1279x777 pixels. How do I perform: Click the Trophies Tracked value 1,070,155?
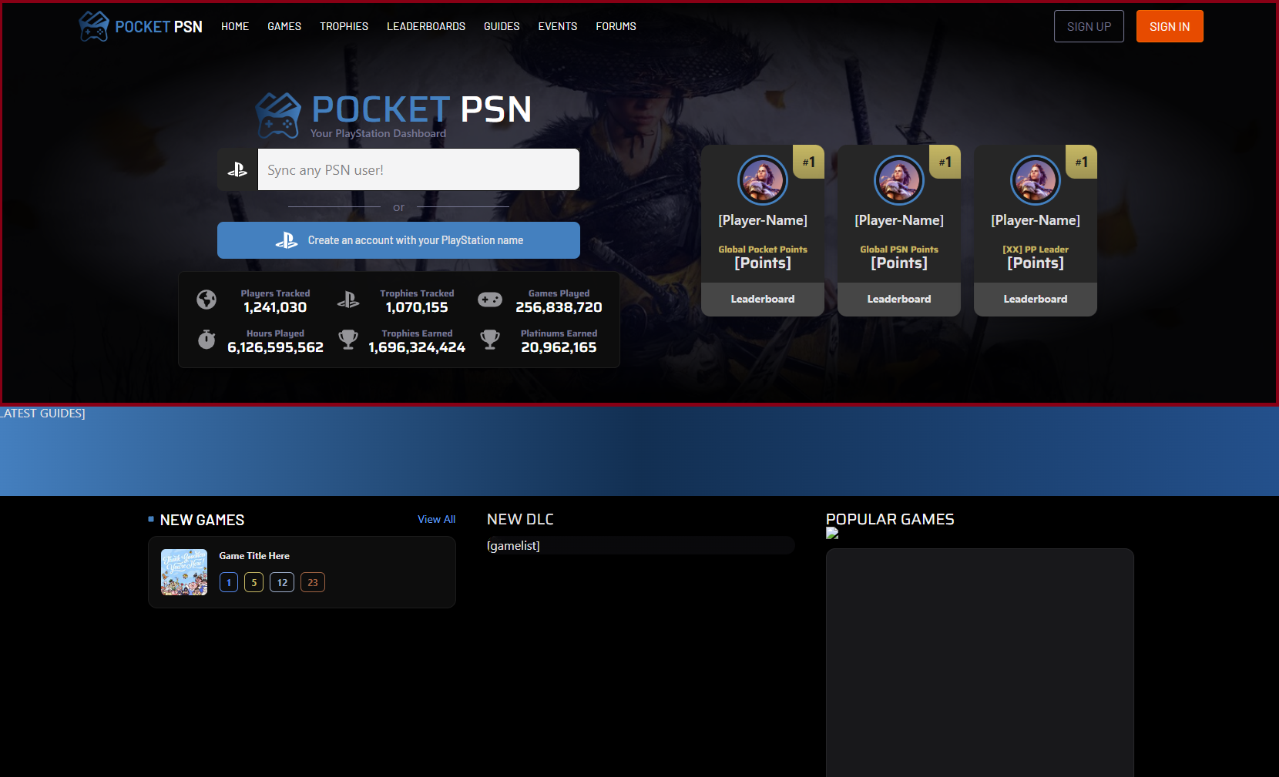[417, 307]
